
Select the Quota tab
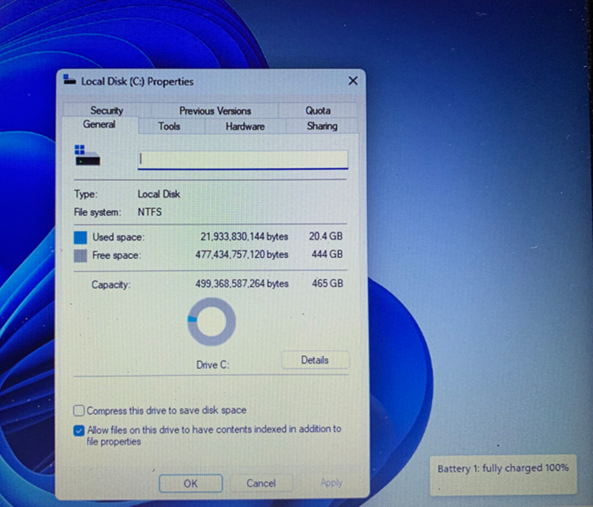[318, 111]
